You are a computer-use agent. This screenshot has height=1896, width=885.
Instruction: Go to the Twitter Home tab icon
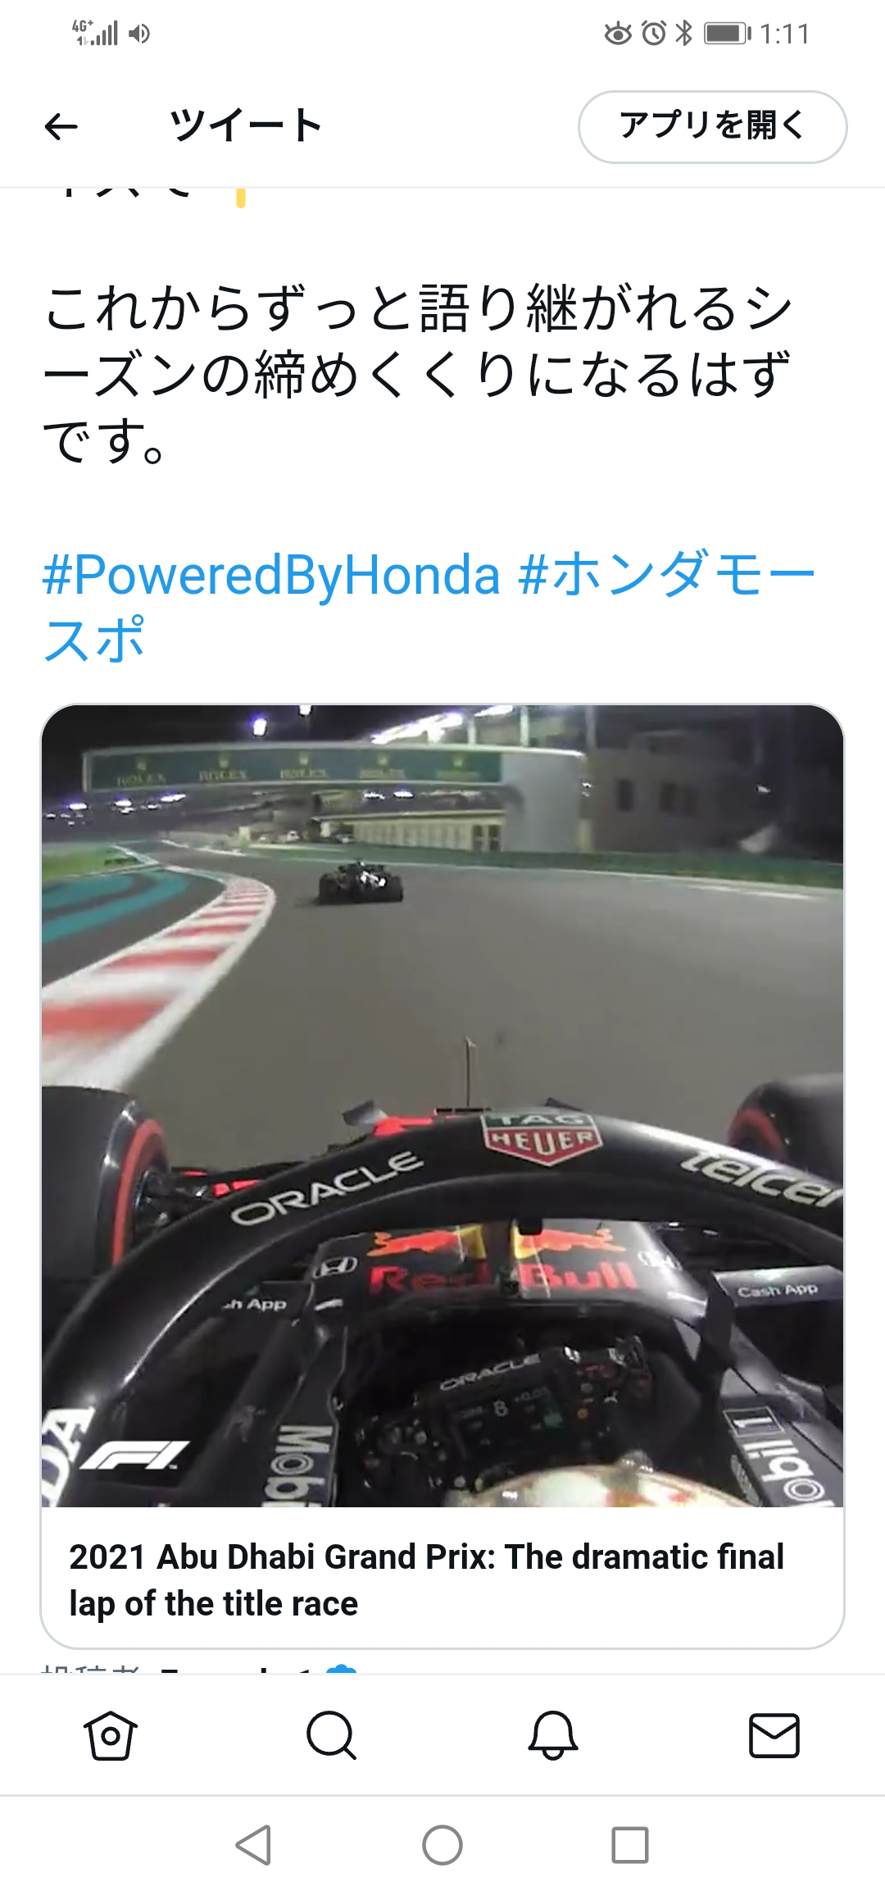(x=111, y=1734)
